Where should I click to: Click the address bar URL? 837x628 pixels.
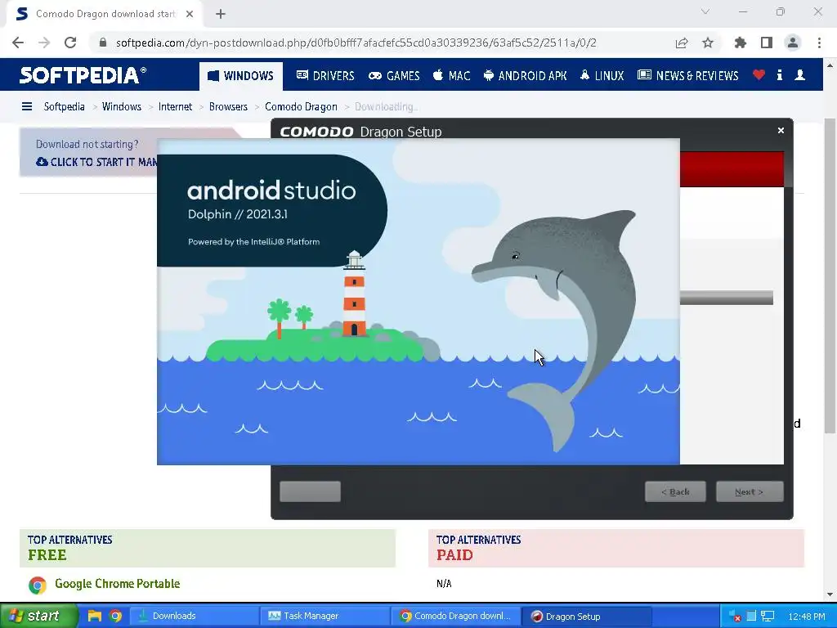tap(356, 43)
